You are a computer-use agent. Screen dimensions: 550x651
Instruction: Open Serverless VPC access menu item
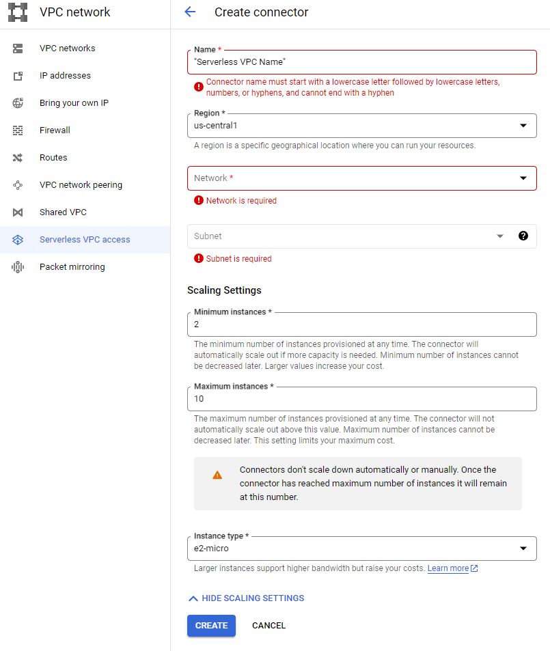click(85, 240)
